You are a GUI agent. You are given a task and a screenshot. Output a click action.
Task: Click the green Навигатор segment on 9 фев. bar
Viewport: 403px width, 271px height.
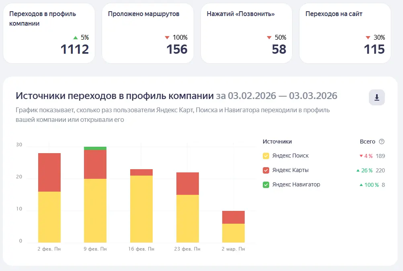point(95,148)
